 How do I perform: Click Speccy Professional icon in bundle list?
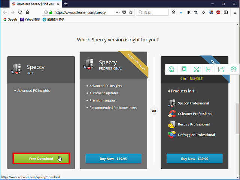(172, 103)
